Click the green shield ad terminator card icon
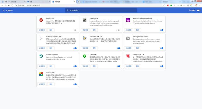The image size is (202, 109). pyautogui.click(x=85, y=56)
